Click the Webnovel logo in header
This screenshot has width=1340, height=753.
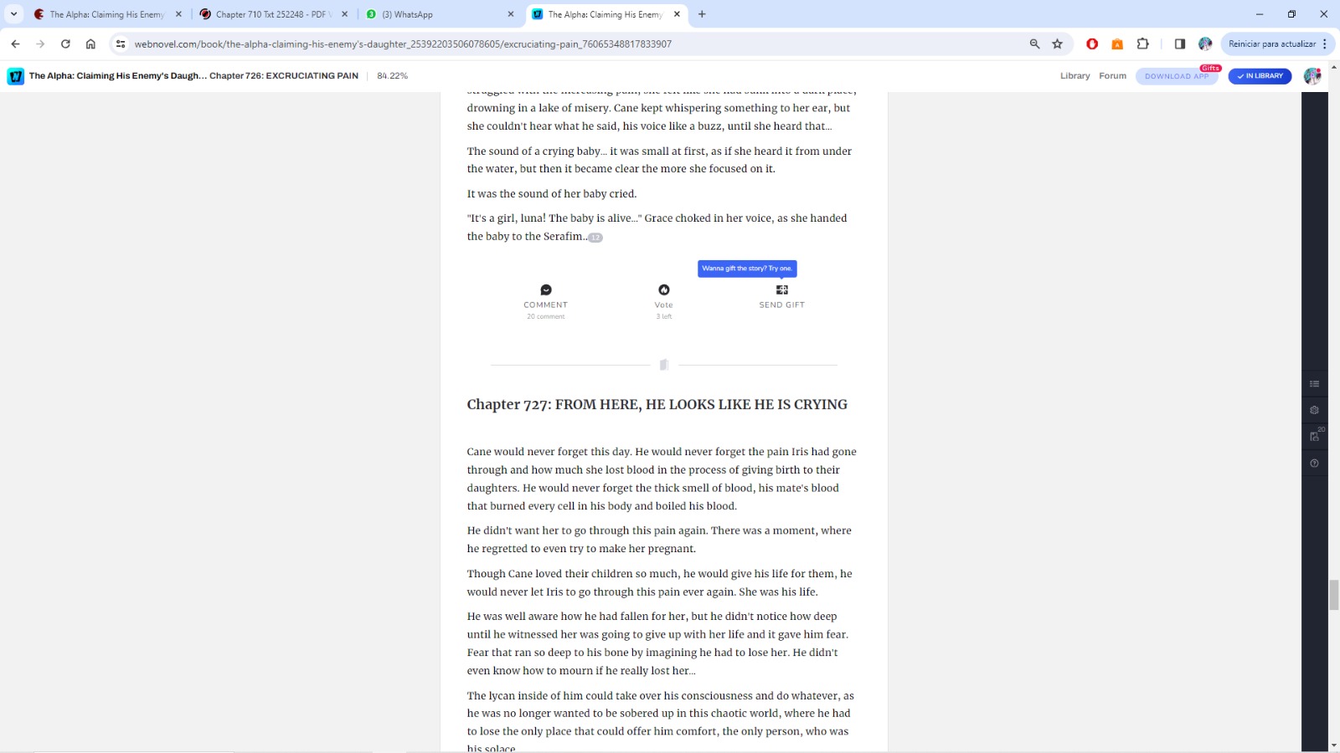coord(16,76)
